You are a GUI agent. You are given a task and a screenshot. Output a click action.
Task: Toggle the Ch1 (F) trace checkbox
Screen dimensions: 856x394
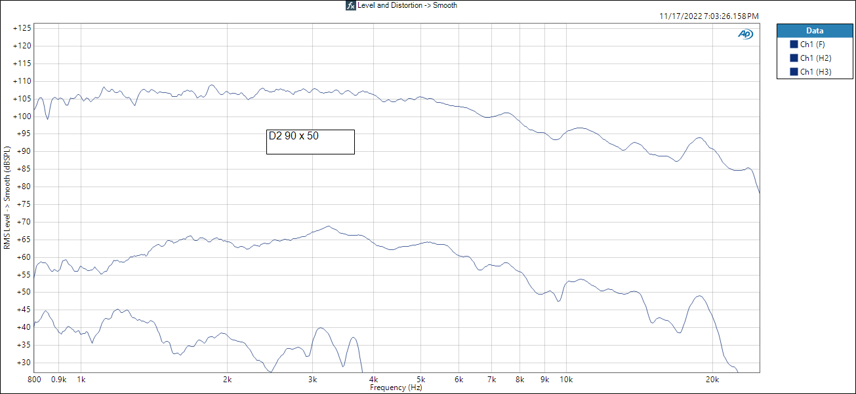tap(794, 45)
